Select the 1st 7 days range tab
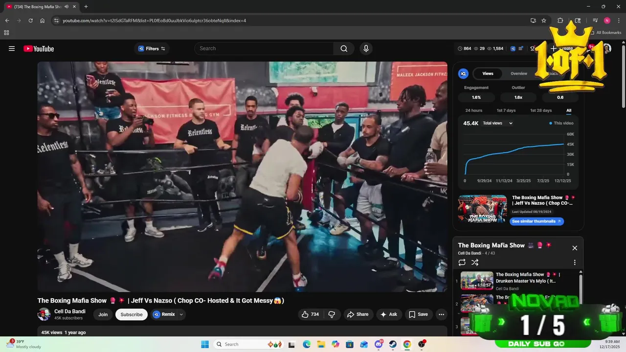626x352 pixels. [x=506, y=110]
